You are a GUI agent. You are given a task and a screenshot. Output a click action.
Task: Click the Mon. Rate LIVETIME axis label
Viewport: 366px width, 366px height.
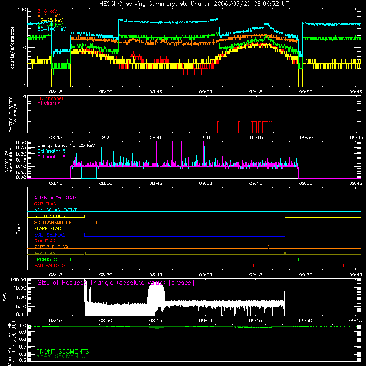(x=12, y=343)
